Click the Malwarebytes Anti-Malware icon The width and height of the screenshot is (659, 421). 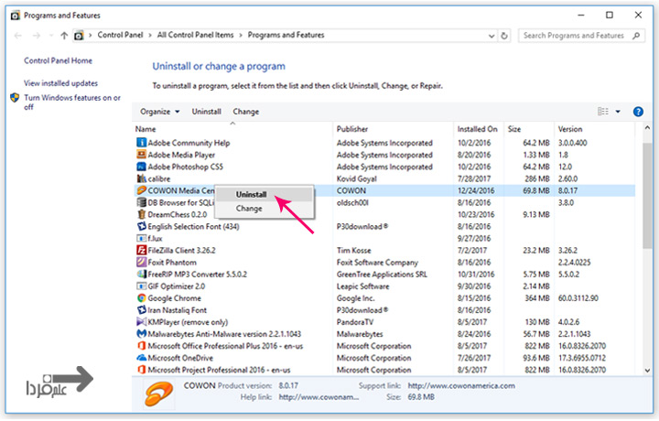[141, 333]
